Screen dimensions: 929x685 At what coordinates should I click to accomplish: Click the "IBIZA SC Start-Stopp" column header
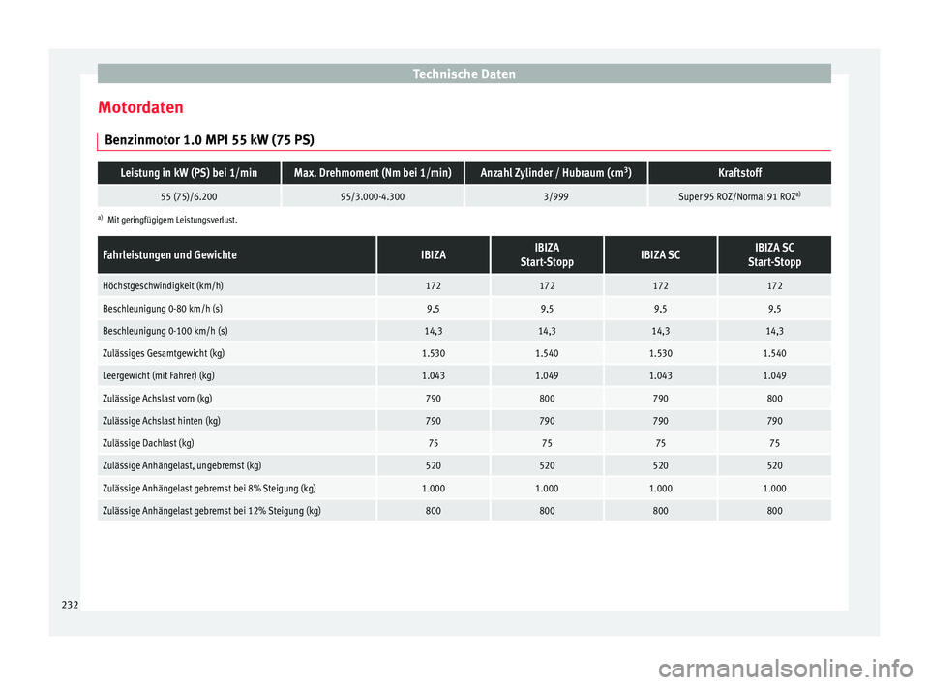coord(774,254)
